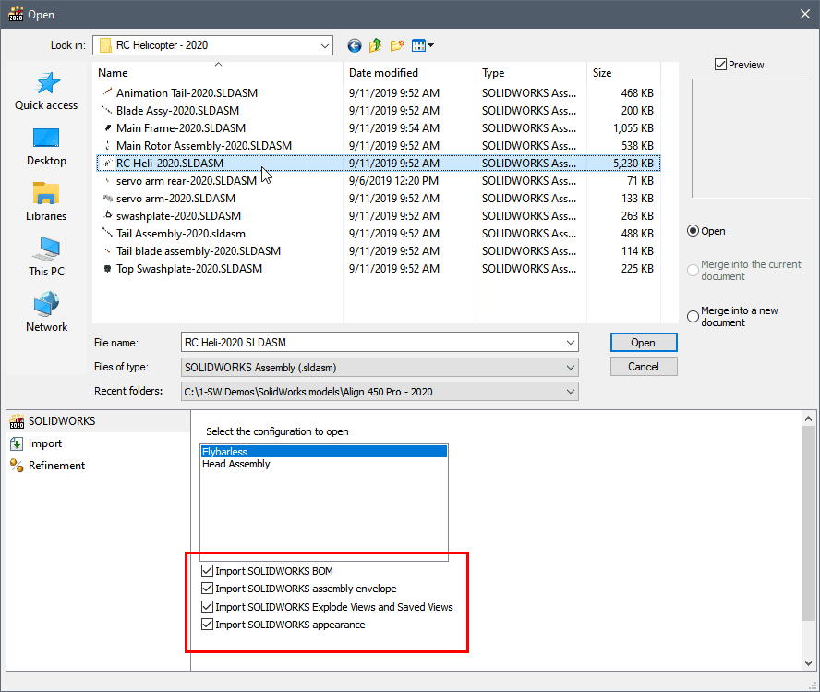Sort files by Size column
Viewport: 820px width, 692px height.
coord(624,73)
